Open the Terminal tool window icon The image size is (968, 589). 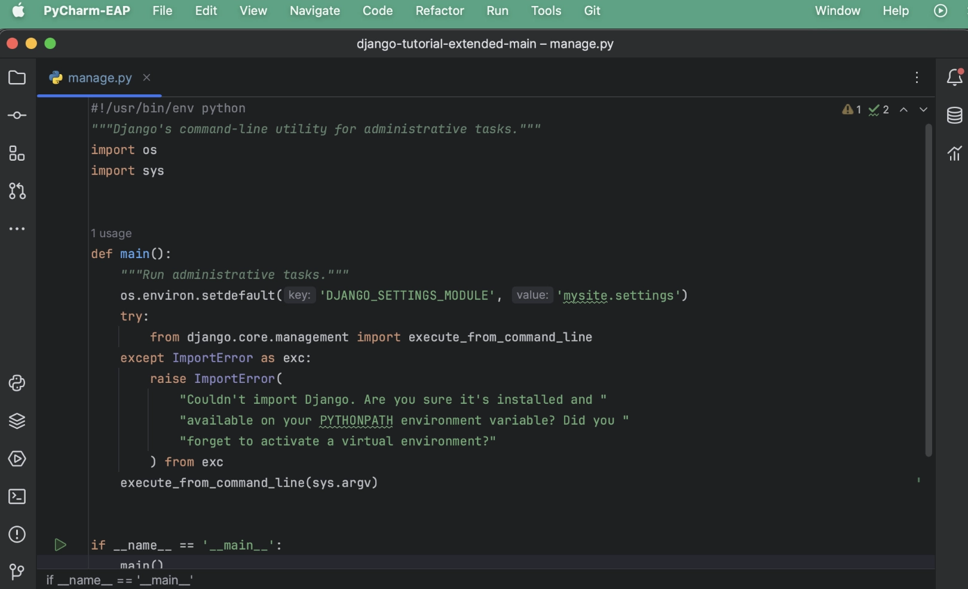point(17,496)
